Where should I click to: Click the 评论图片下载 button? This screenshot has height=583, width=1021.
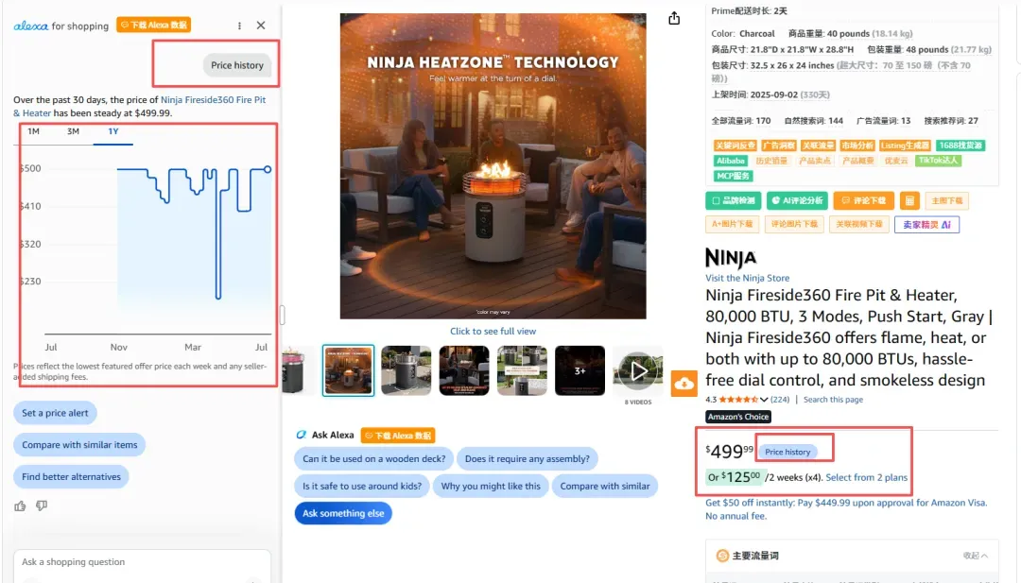click(794, 225)
